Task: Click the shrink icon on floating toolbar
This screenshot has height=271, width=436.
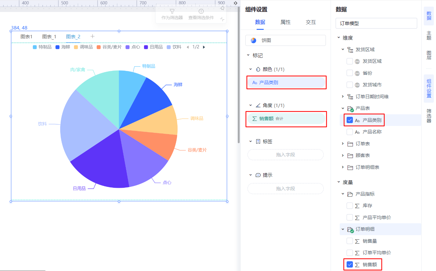Action: click(x=222, y=19)
